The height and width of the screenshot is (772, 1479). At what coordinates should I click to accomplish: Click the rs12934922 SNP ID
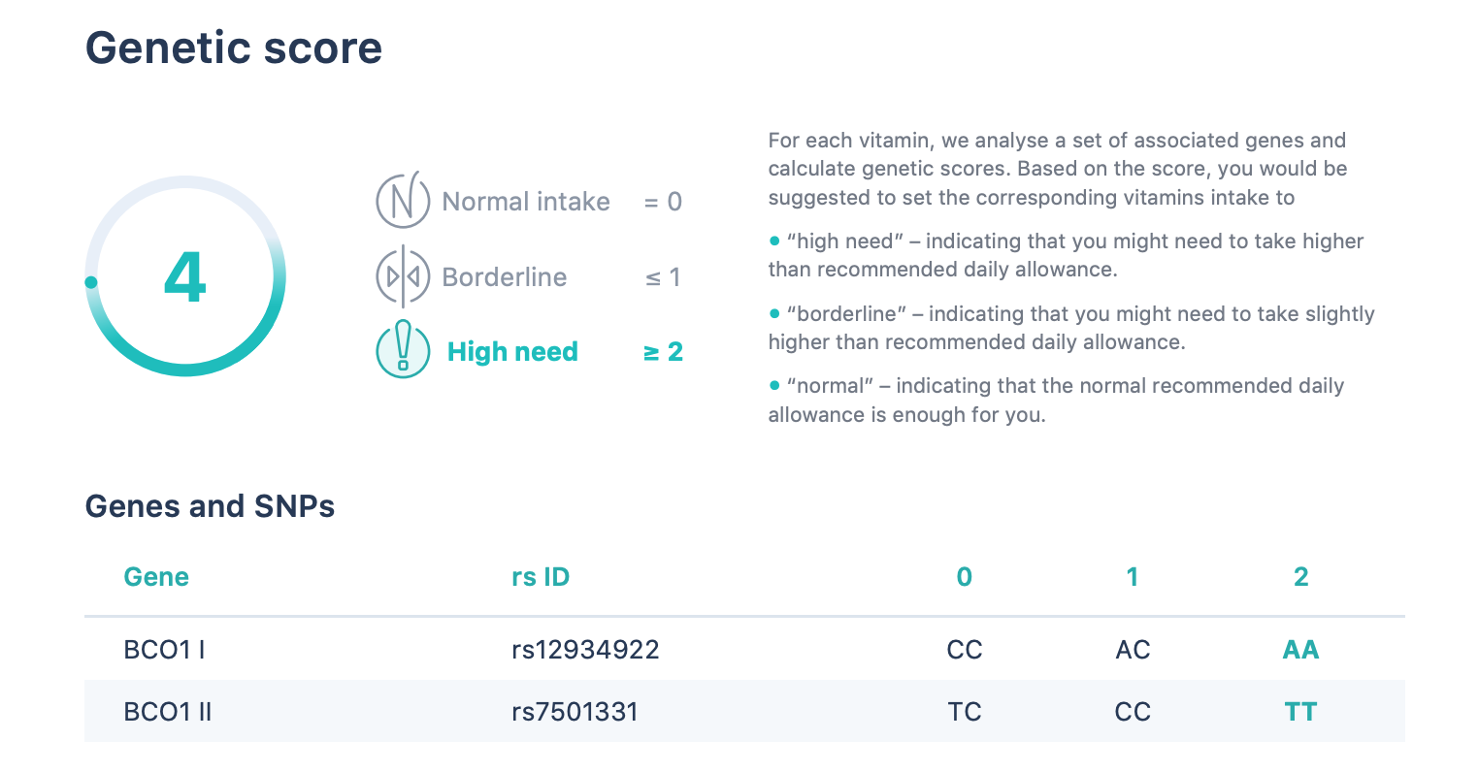coord(585,650)
